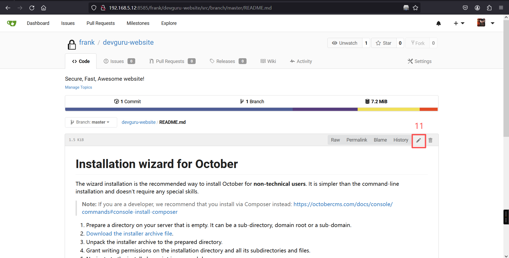The image size is (509, 258).
Task: Open frank's user profile link
Action: tap(87, 42)
